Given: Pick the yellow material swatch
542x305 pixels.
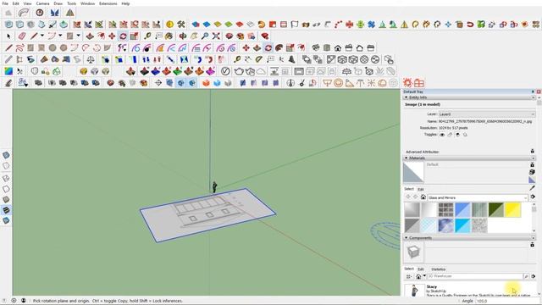Looking at the screenshot, I should [x=512, y=210].
